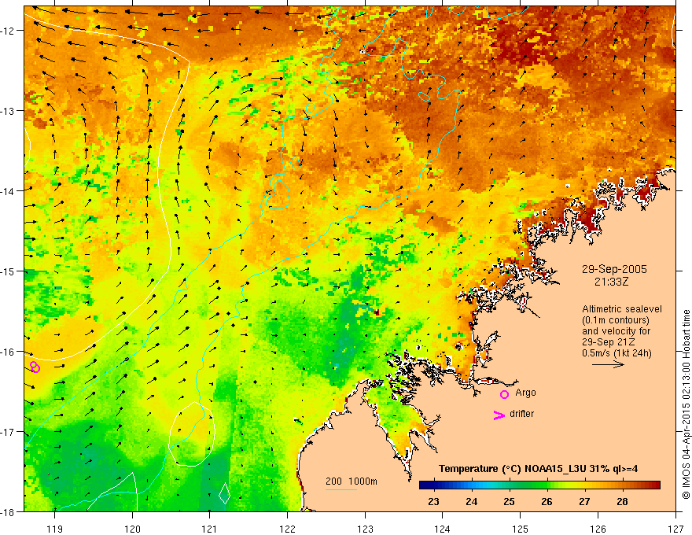This screenshot has width=692, height=535.
Task: Click the '-12' latitude axis label
Action: (9, 31)
